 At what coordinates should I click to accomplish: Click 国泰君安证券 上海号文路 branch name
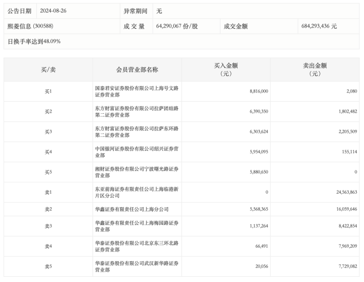click(x=137, y=91)
